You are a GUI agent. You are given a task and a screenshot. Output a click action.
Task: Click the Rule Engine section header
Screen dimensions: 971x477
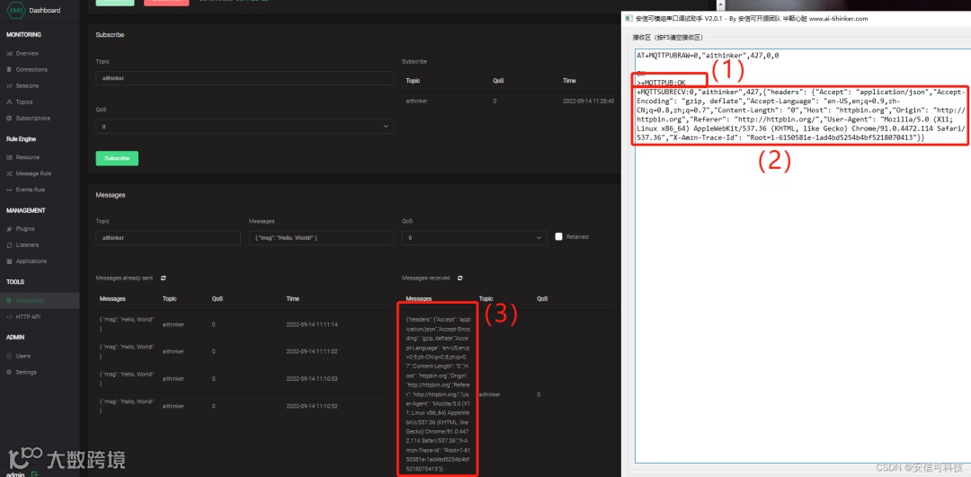[22, 139]
